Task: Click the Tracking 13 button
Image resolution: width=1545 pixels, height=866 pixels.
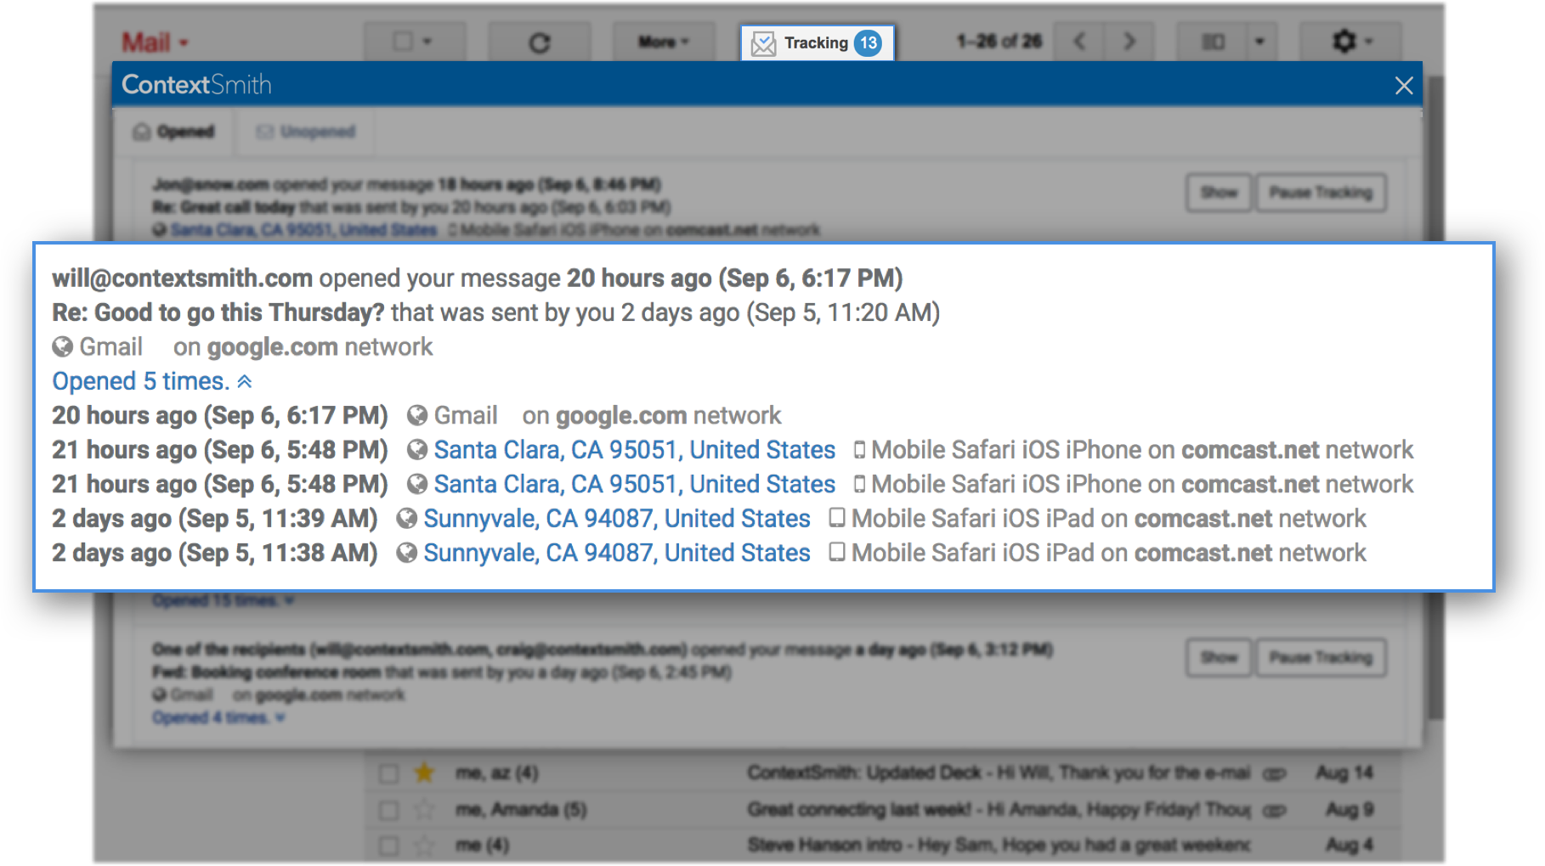Action: point(818,42)
